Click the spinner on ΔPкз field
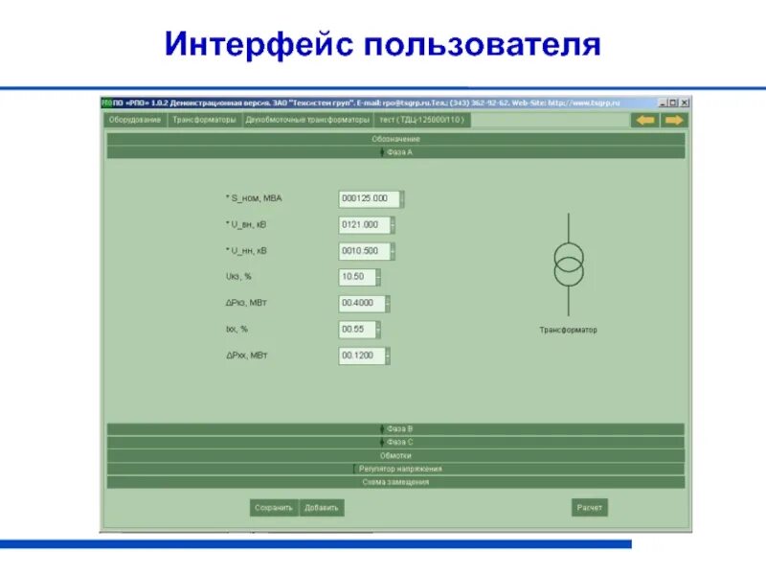Viewport: 766px width, 575px height. (x=388, y=303)
